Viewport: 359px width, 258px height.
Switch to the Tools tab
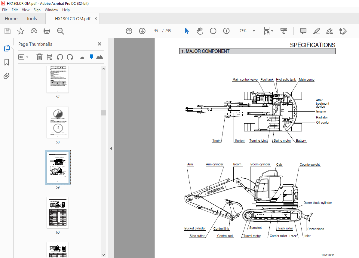tap(32, 19)
